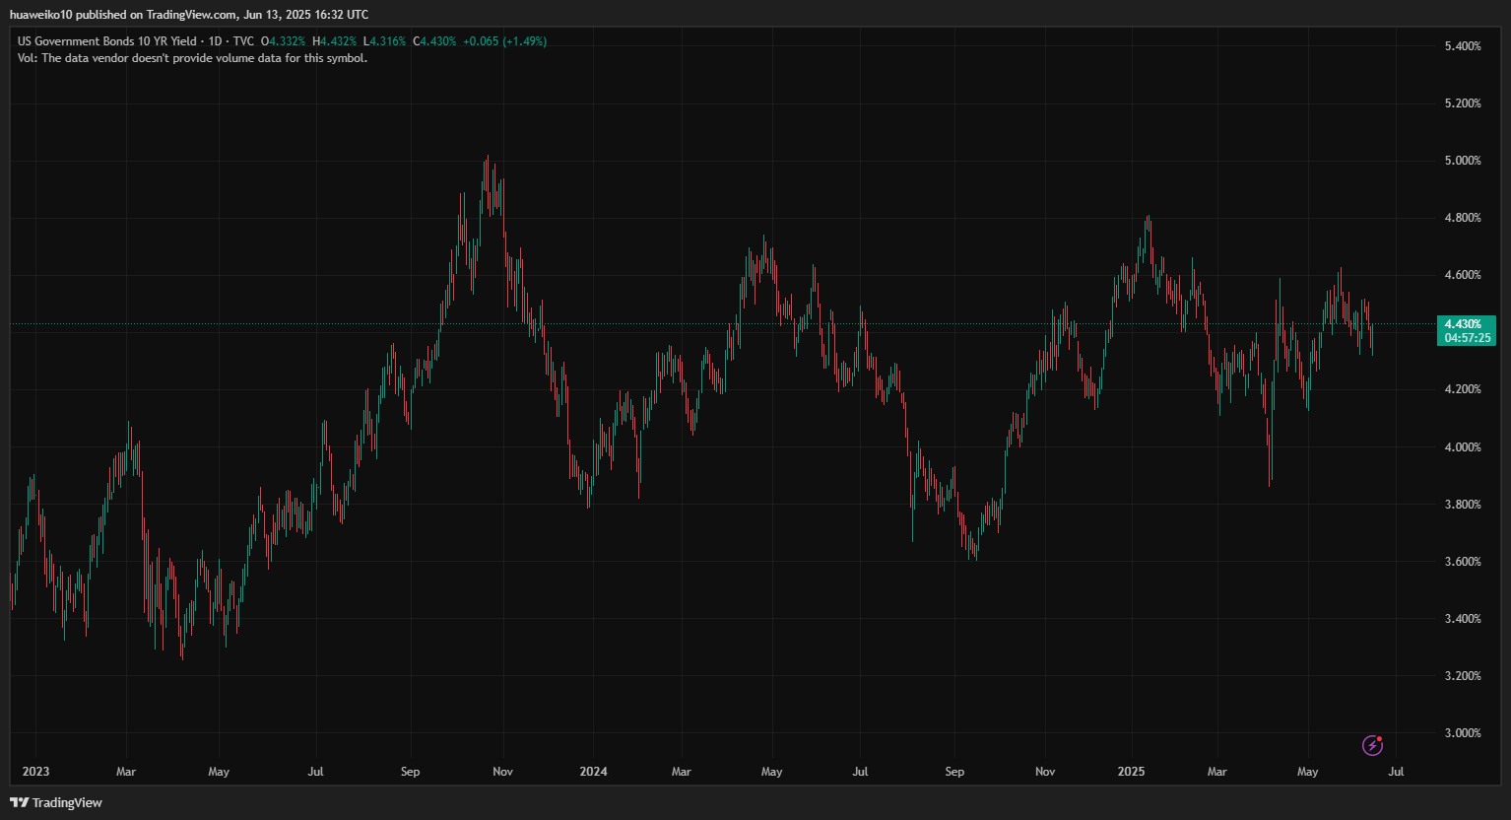Click the 5.000% price axis label

(x=1463, y=161)
